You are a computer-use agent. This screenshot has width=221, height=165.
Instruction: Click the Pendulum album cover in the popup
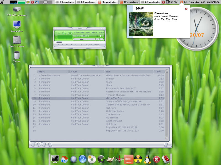(141, 24)
